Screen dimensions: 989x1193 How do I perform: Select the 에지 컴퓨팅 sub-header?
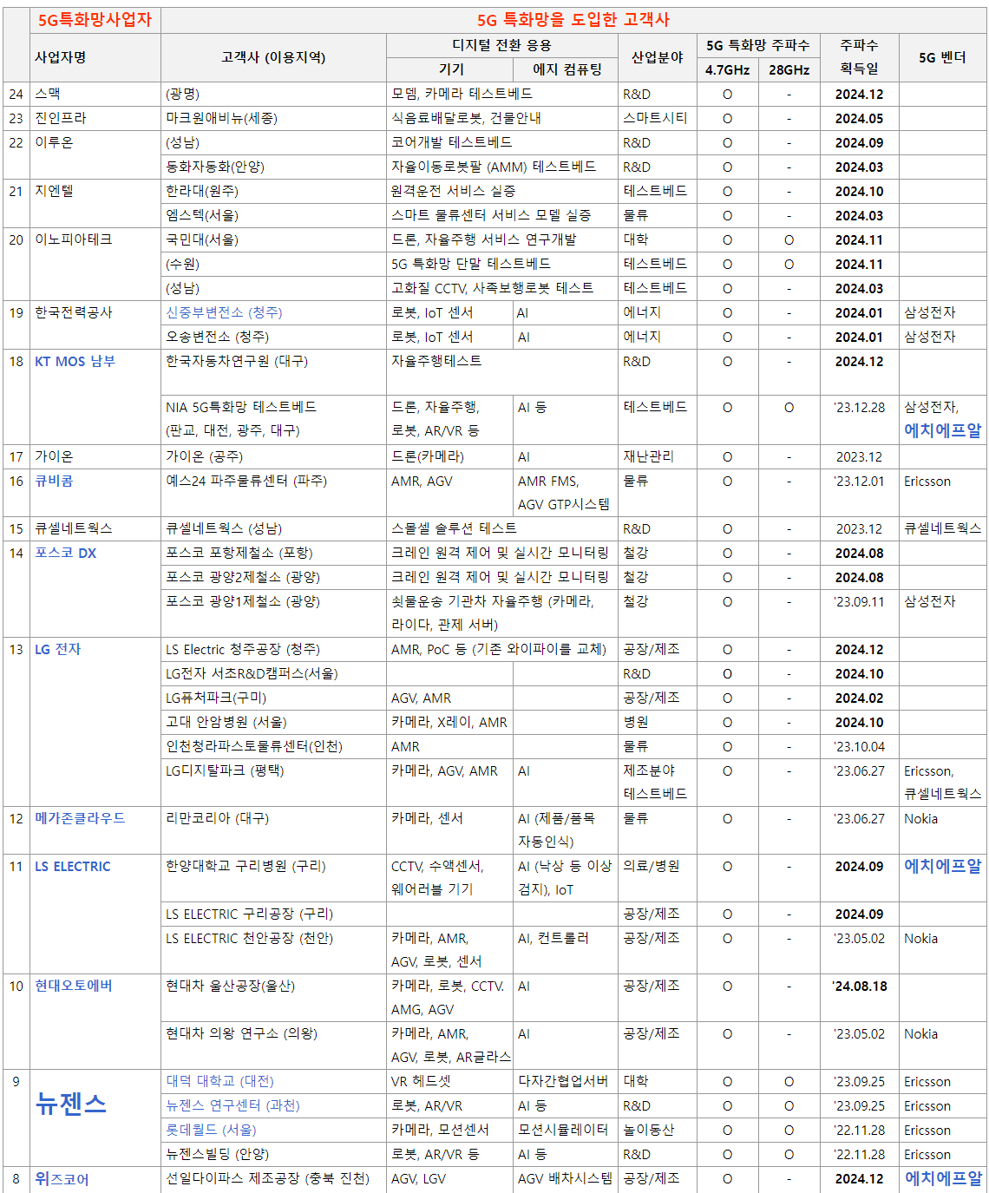[565, 69]
